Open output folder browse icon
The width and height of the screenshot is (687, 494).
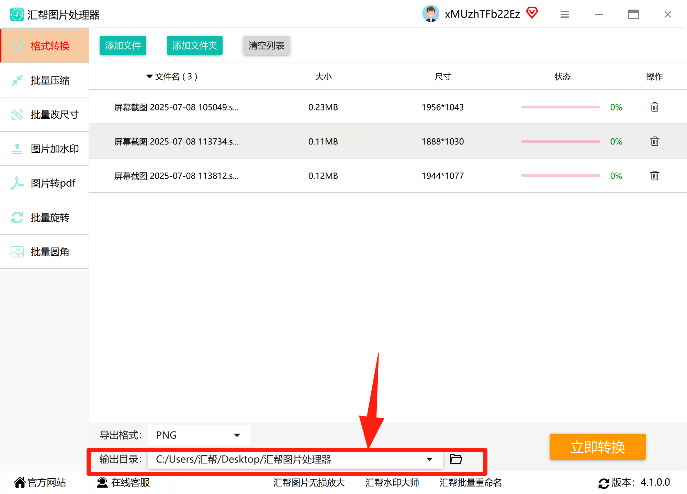[456, 459]
